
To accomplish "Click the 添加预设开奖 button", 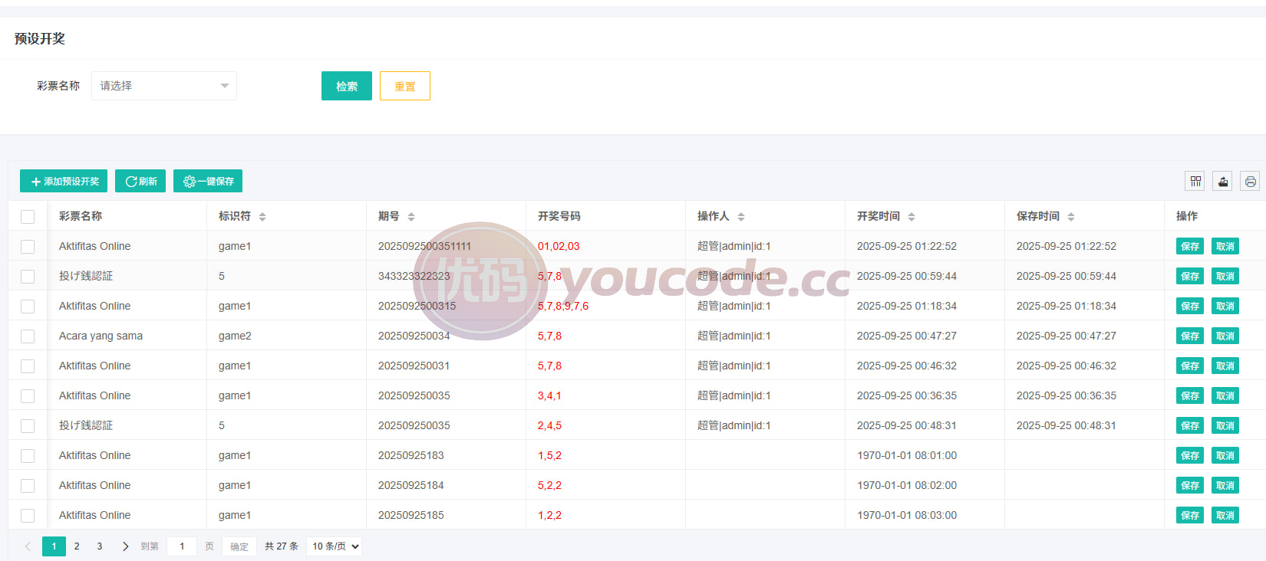I will click(64, 181).
